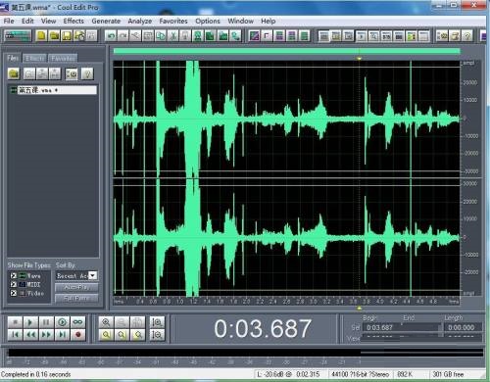Screen dimensions: 490x382
Task: Open the Help menu
Action: (269, 21)
